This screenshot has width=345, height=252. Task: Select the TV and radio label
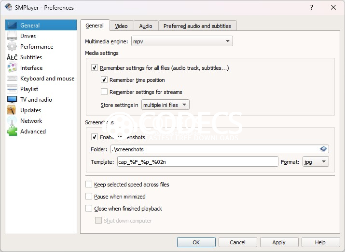36,100
